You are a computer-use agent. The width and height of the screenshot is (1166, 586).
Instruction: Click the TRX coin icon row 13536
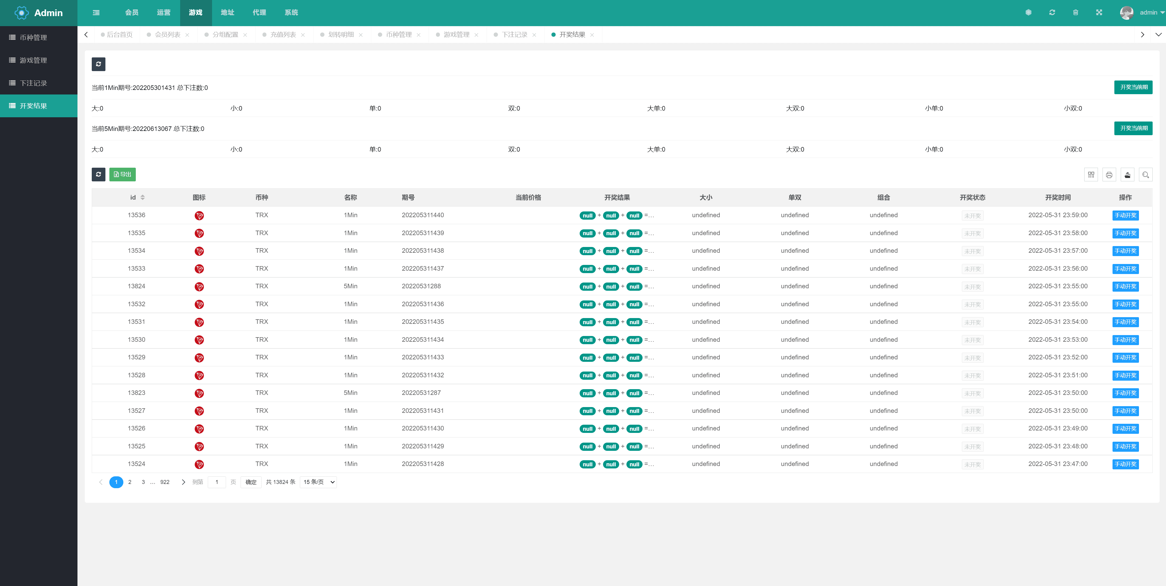click(x=197, y=215)
